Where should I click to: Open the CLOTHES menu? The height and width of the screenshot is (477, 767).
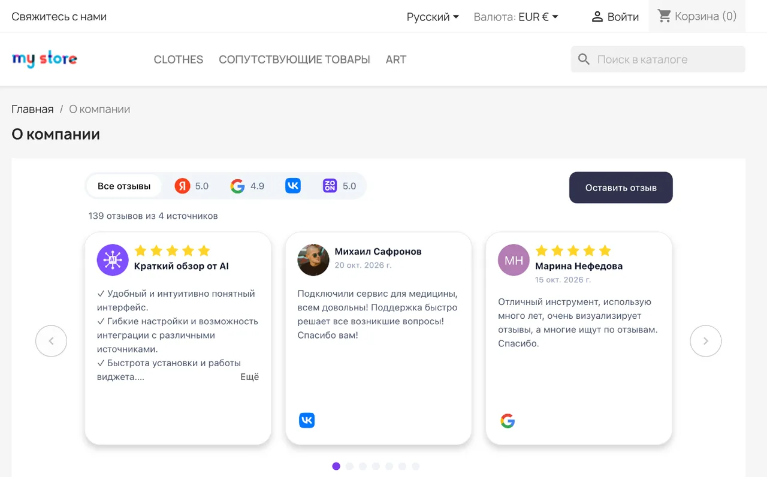pyautogui.click(x=179, y=59)
